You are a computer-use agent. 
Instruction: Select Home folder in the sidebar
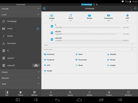[21, 29]
